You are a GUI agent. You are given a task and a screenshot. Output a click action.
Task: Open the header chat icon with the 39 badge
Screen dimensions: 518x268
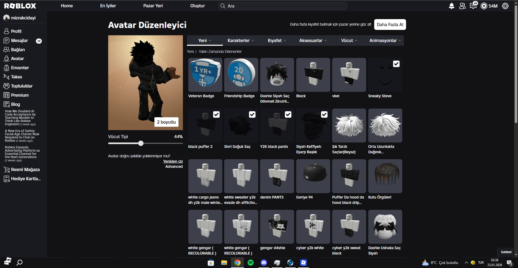(473, 6)
